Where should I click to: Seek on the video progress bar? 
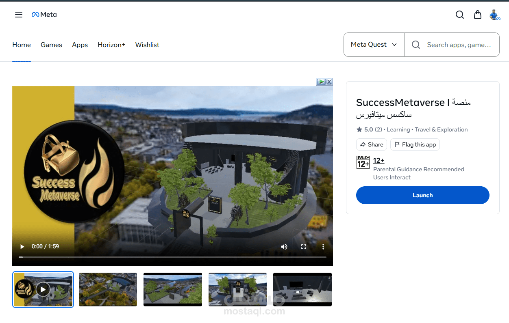pos(172,257)
